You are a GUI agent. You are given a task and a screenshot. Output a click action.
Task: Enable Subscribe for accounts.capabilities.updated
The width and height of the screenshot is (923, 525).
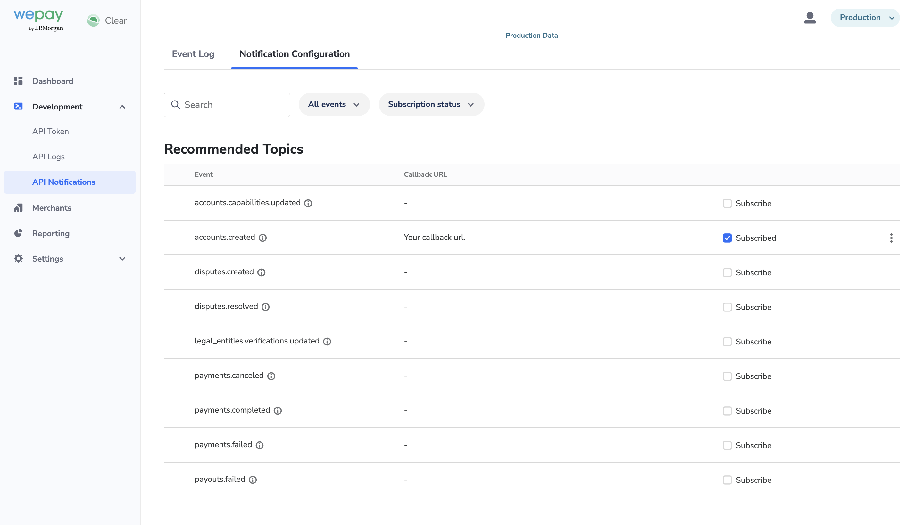727,203
